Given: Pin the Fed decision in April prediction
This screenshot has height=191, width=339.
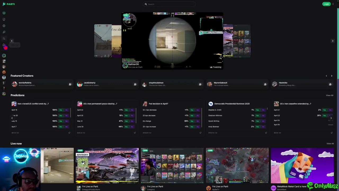Looking at the screenshot, I should (x=200, y=133).
